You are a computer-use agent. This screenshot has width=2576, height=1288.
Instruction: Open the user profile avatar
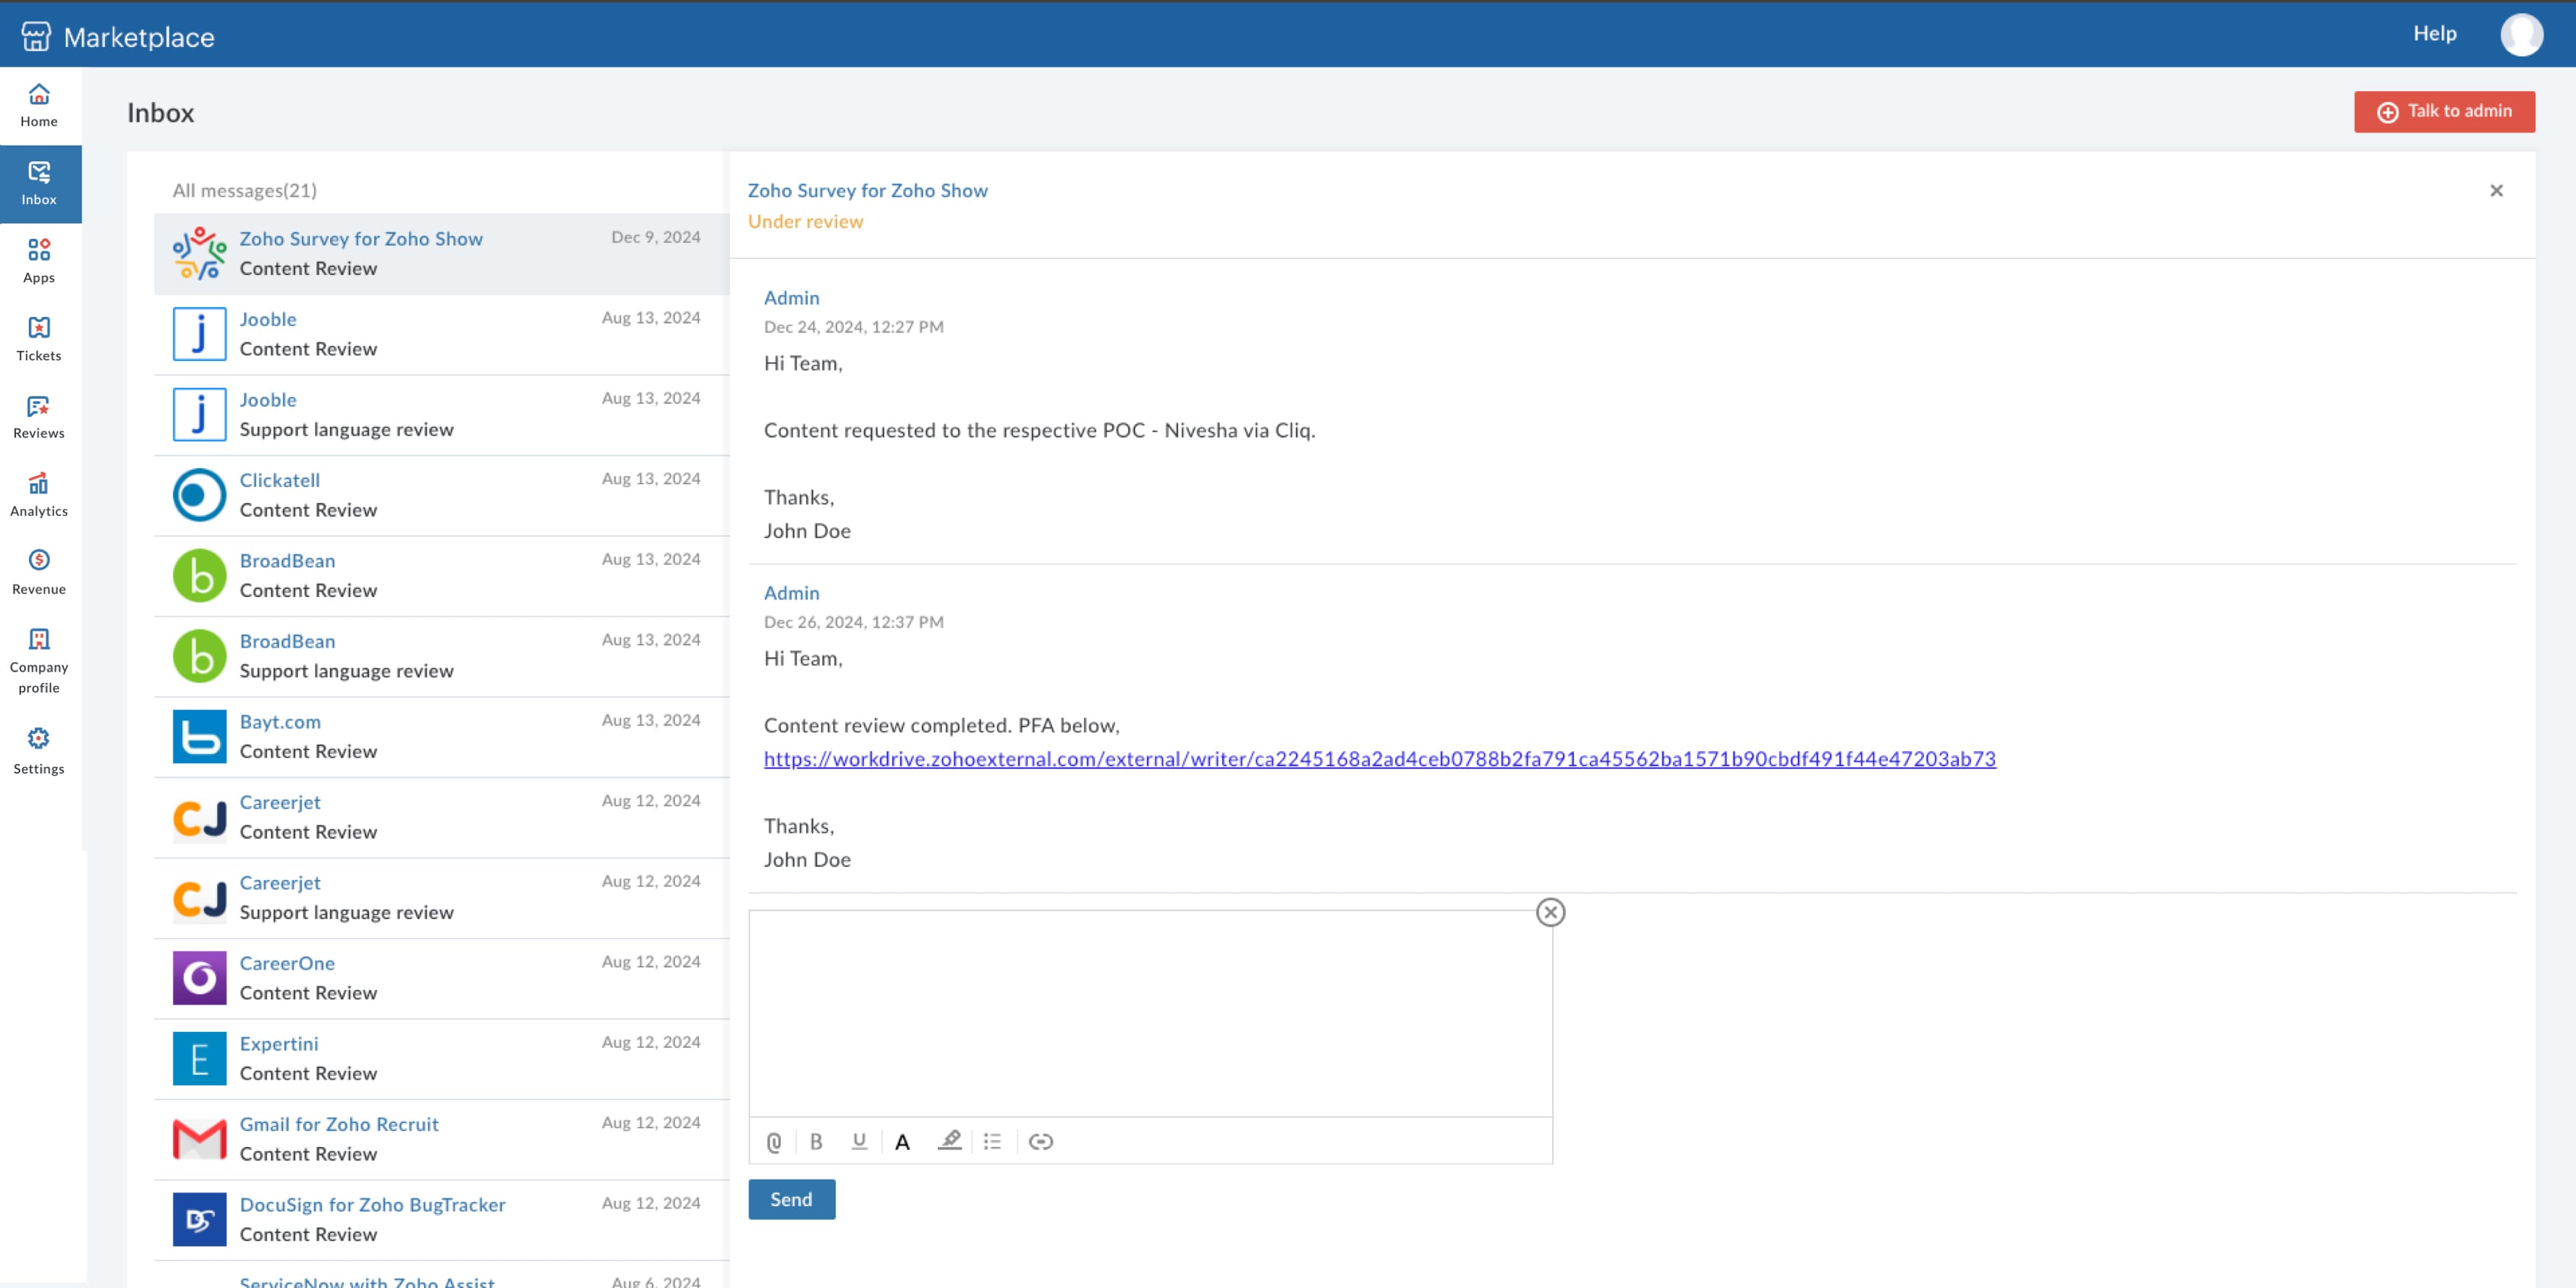pyautogui.click(x=2520, y=34)
